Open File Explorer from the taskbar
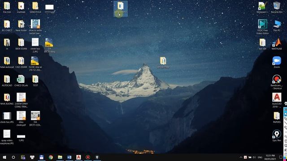This screenshot has height=161, width=287. pyautogui.click(x=60, y=157)
